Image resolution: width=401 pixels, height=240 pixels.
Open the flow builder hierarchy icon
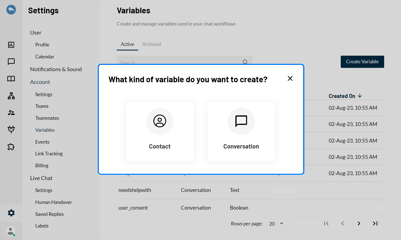11,96
